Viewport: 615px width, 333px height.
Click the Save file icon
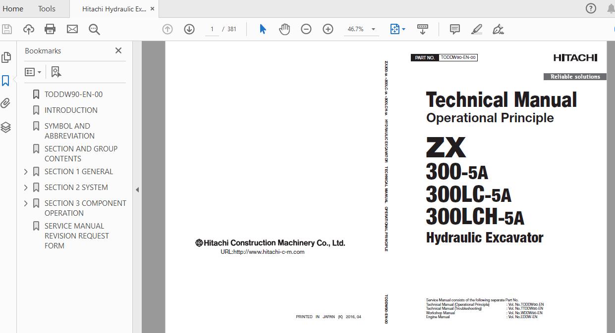tap(7, 29)
